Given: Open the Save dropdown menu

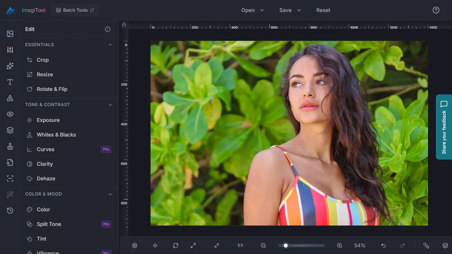Looking at the screenshot, I should [290, 10].
